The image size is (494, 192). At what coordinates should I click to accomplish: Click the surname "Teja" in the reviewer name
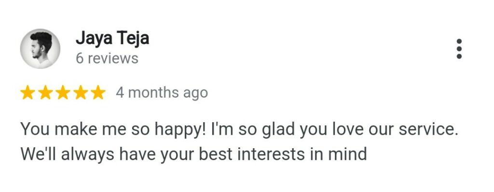pos(133,39)
